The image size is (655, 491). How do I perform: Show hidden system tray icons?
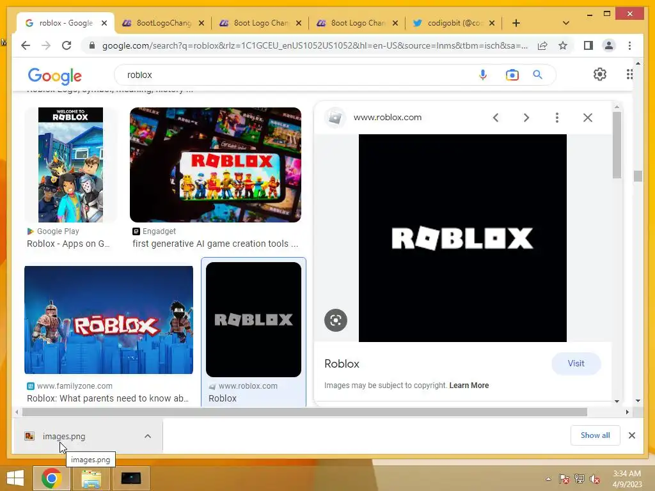(x=548, y=479)
